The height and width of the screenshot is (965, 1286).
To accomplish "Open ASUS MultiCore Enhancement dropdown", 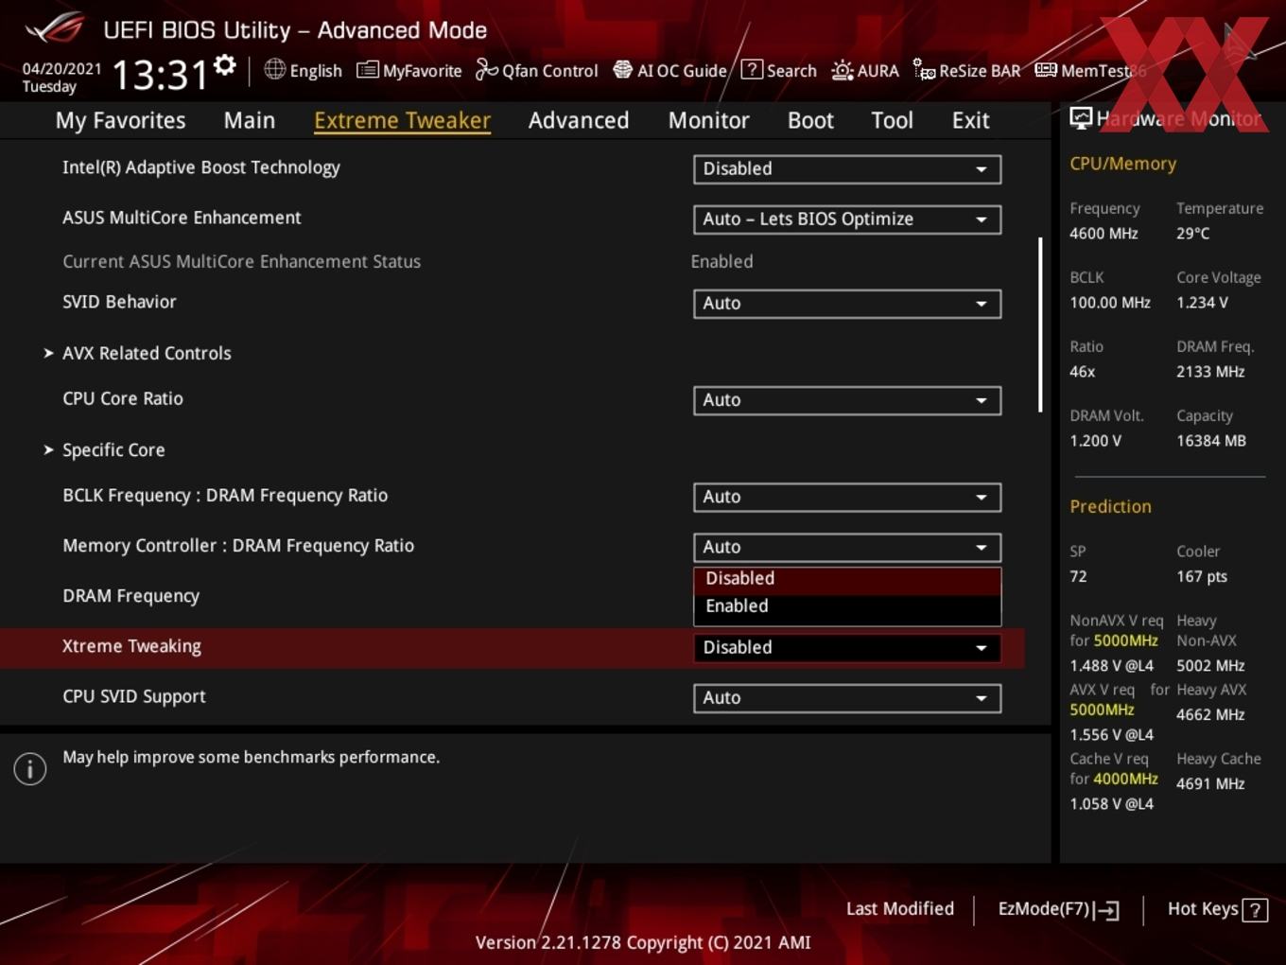I will (x=847, y=219).
